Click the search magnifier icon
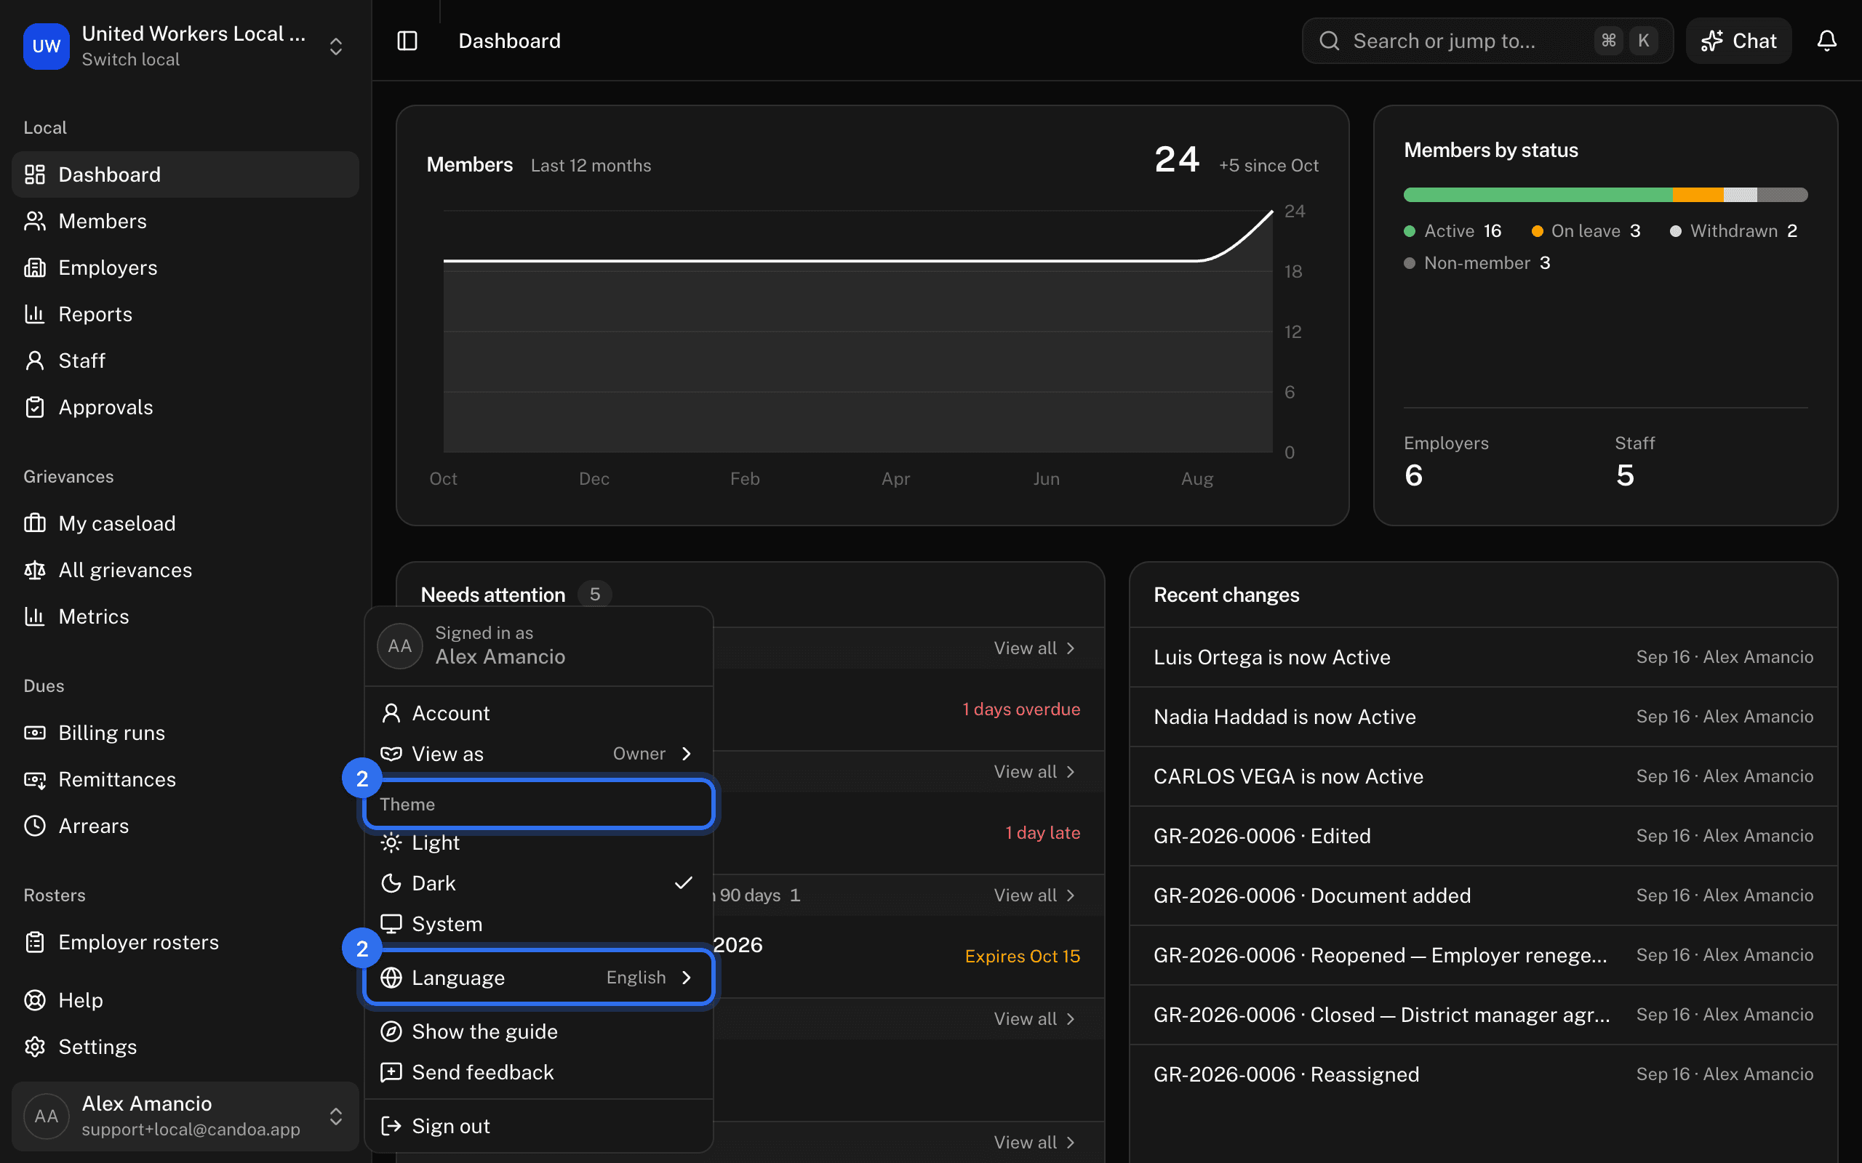Screen dimensions: 1862x1163 (1330, 41)
